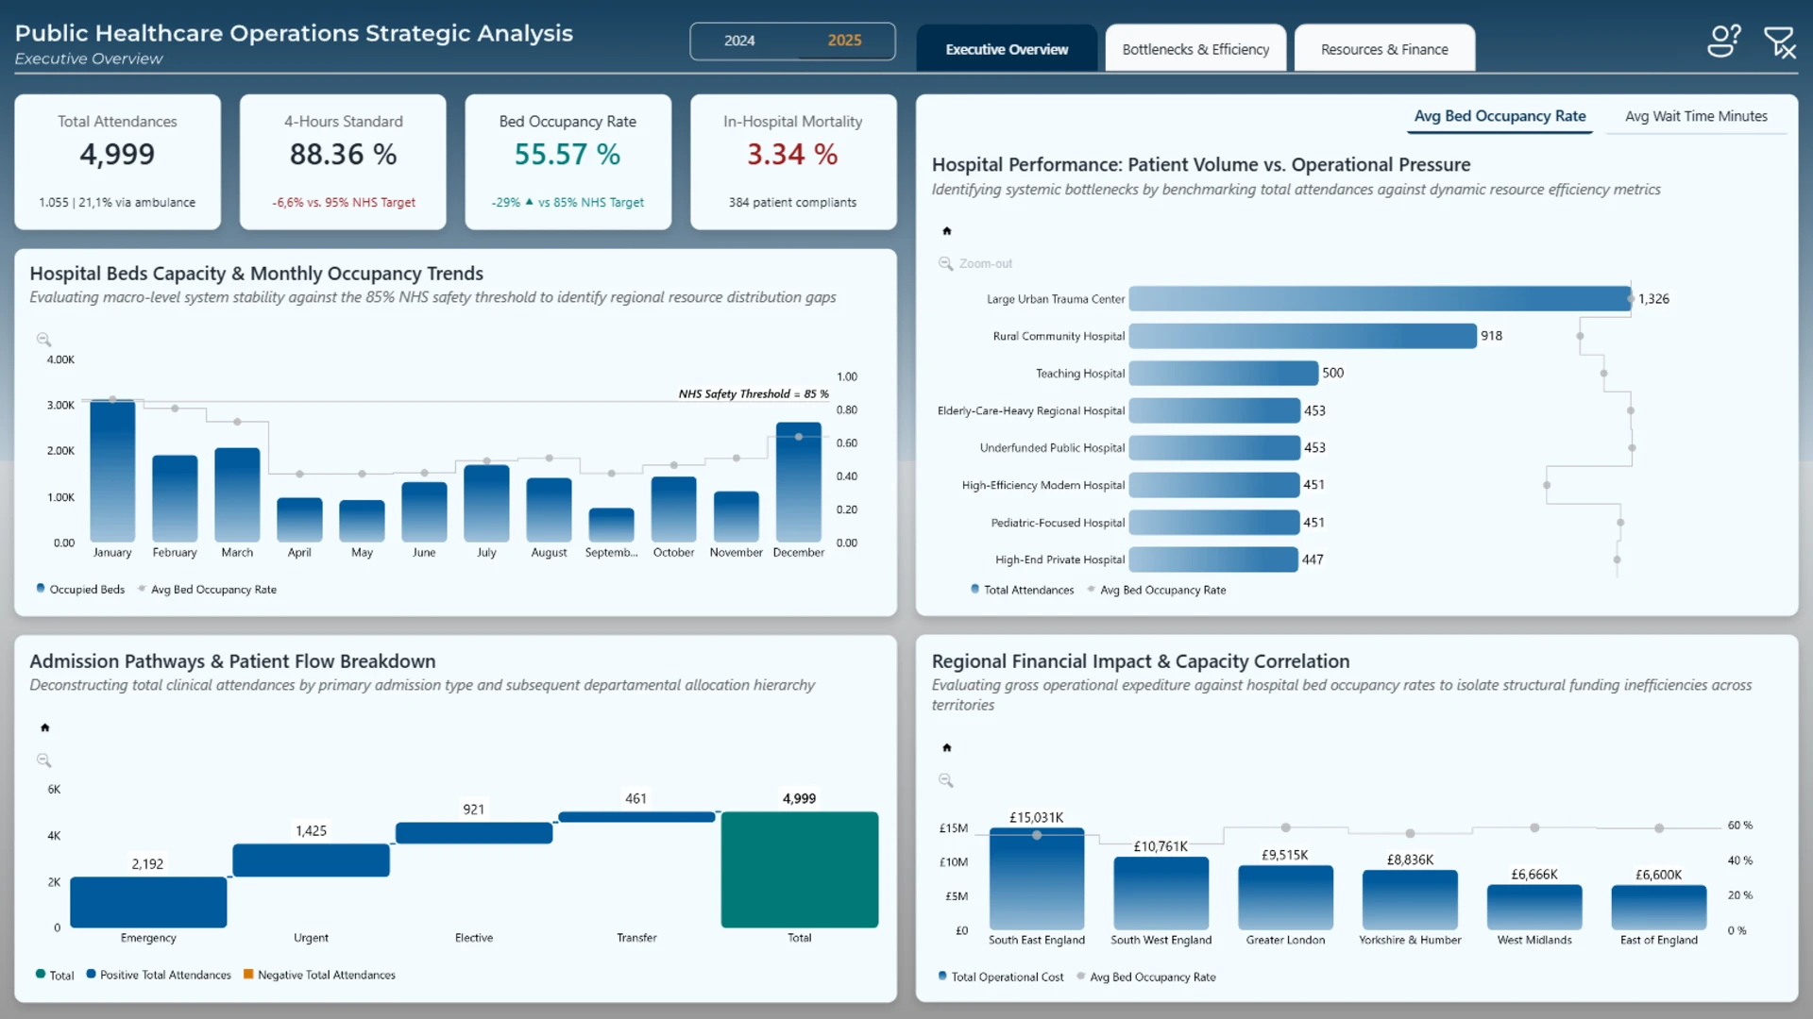Click Zoom-out magnifier in Hospital Performance chart
Screen dimensions: 1813x1019
point(945,263)
